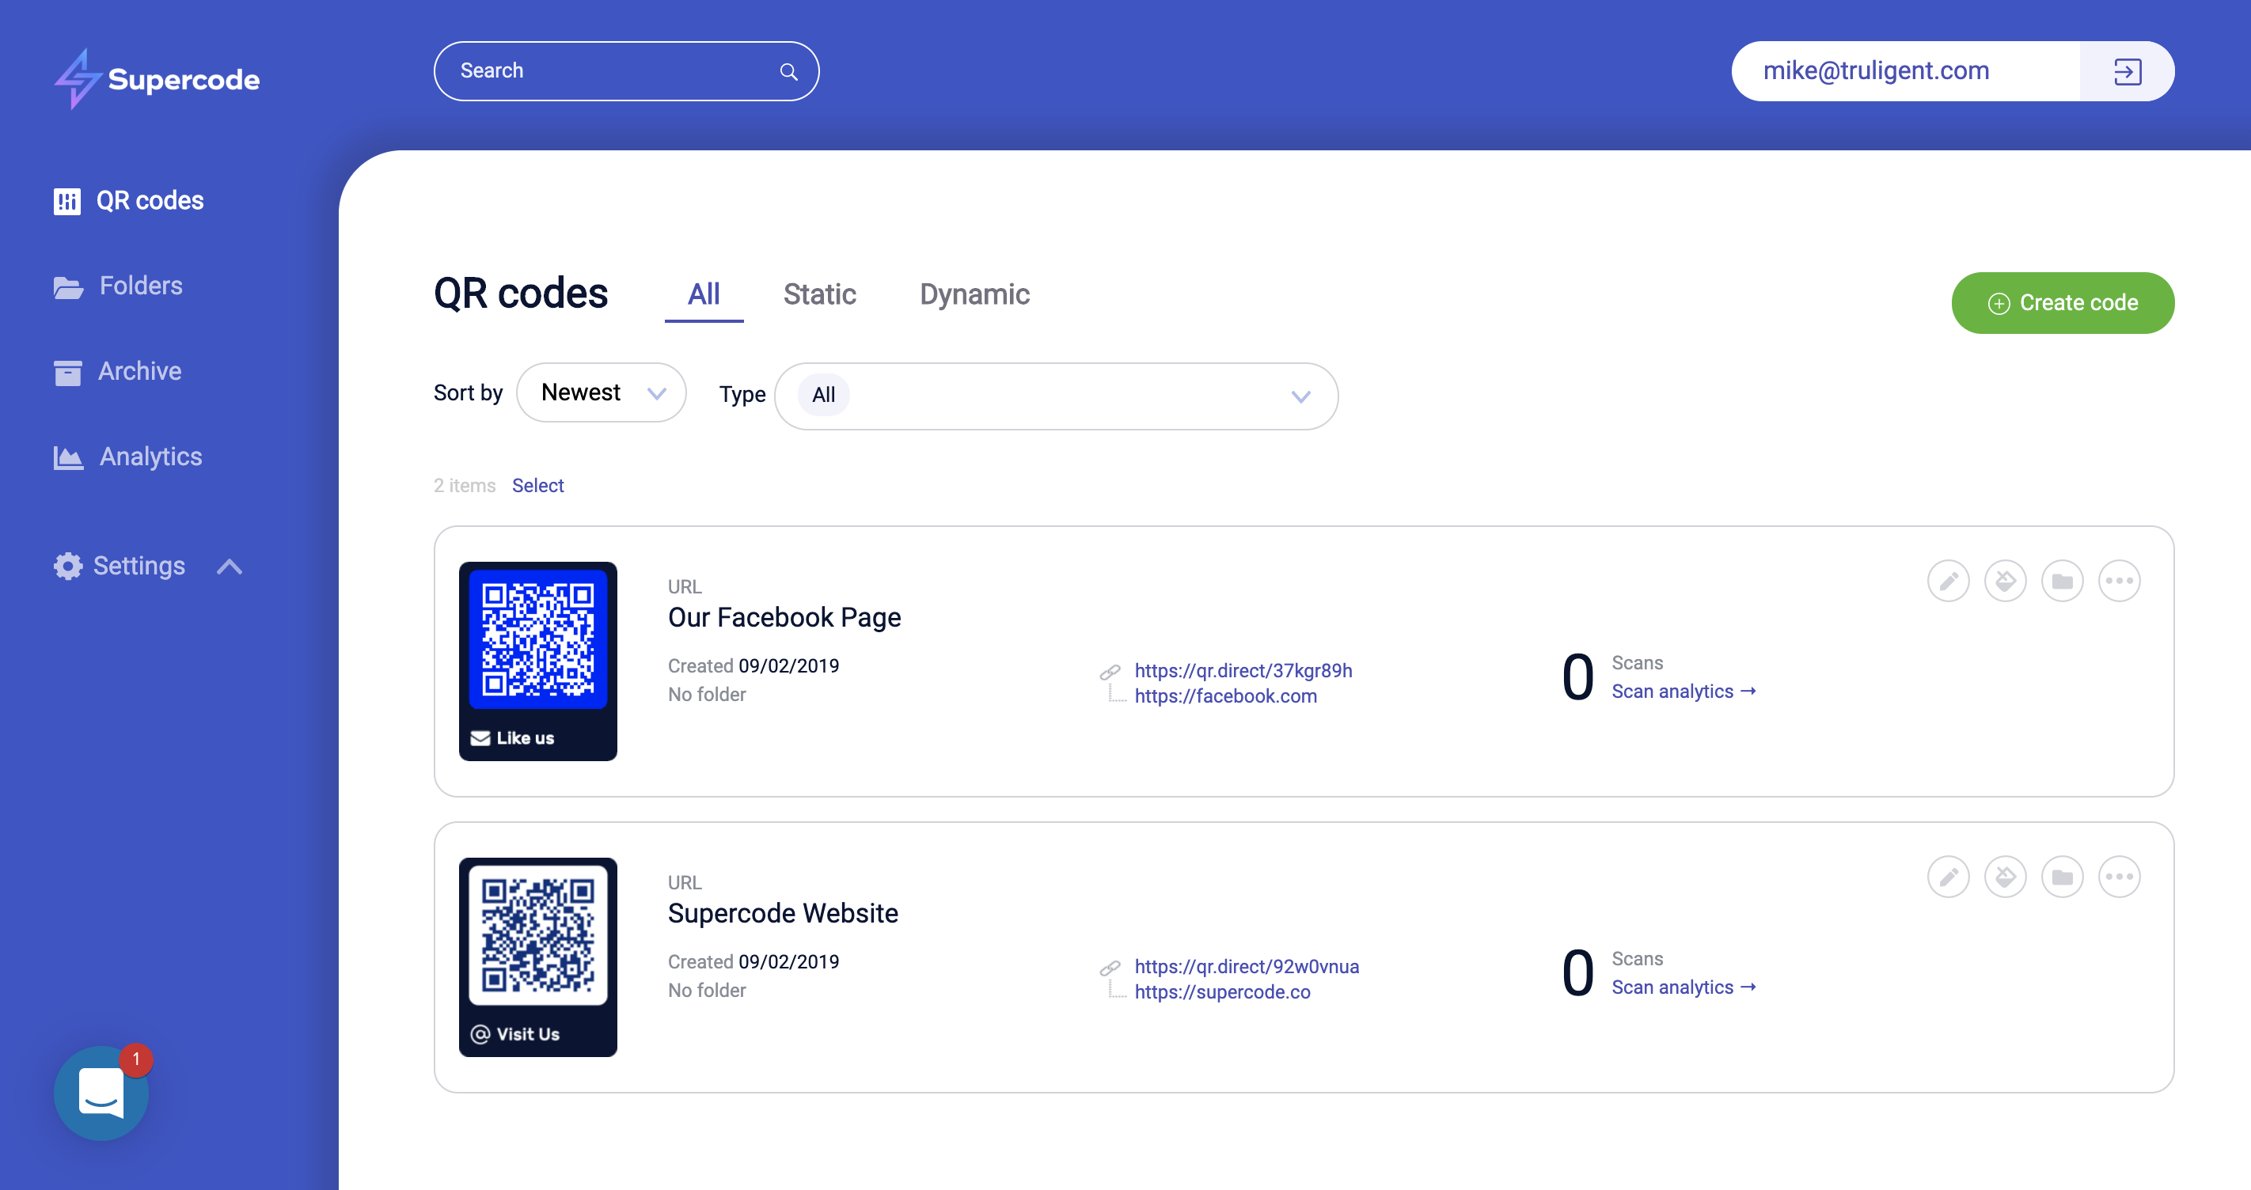The width and height of the screenshot is (2251, 1190).
Task: Click edit pencil icon for Supercode Website
Action: (x=1948, y=877)
